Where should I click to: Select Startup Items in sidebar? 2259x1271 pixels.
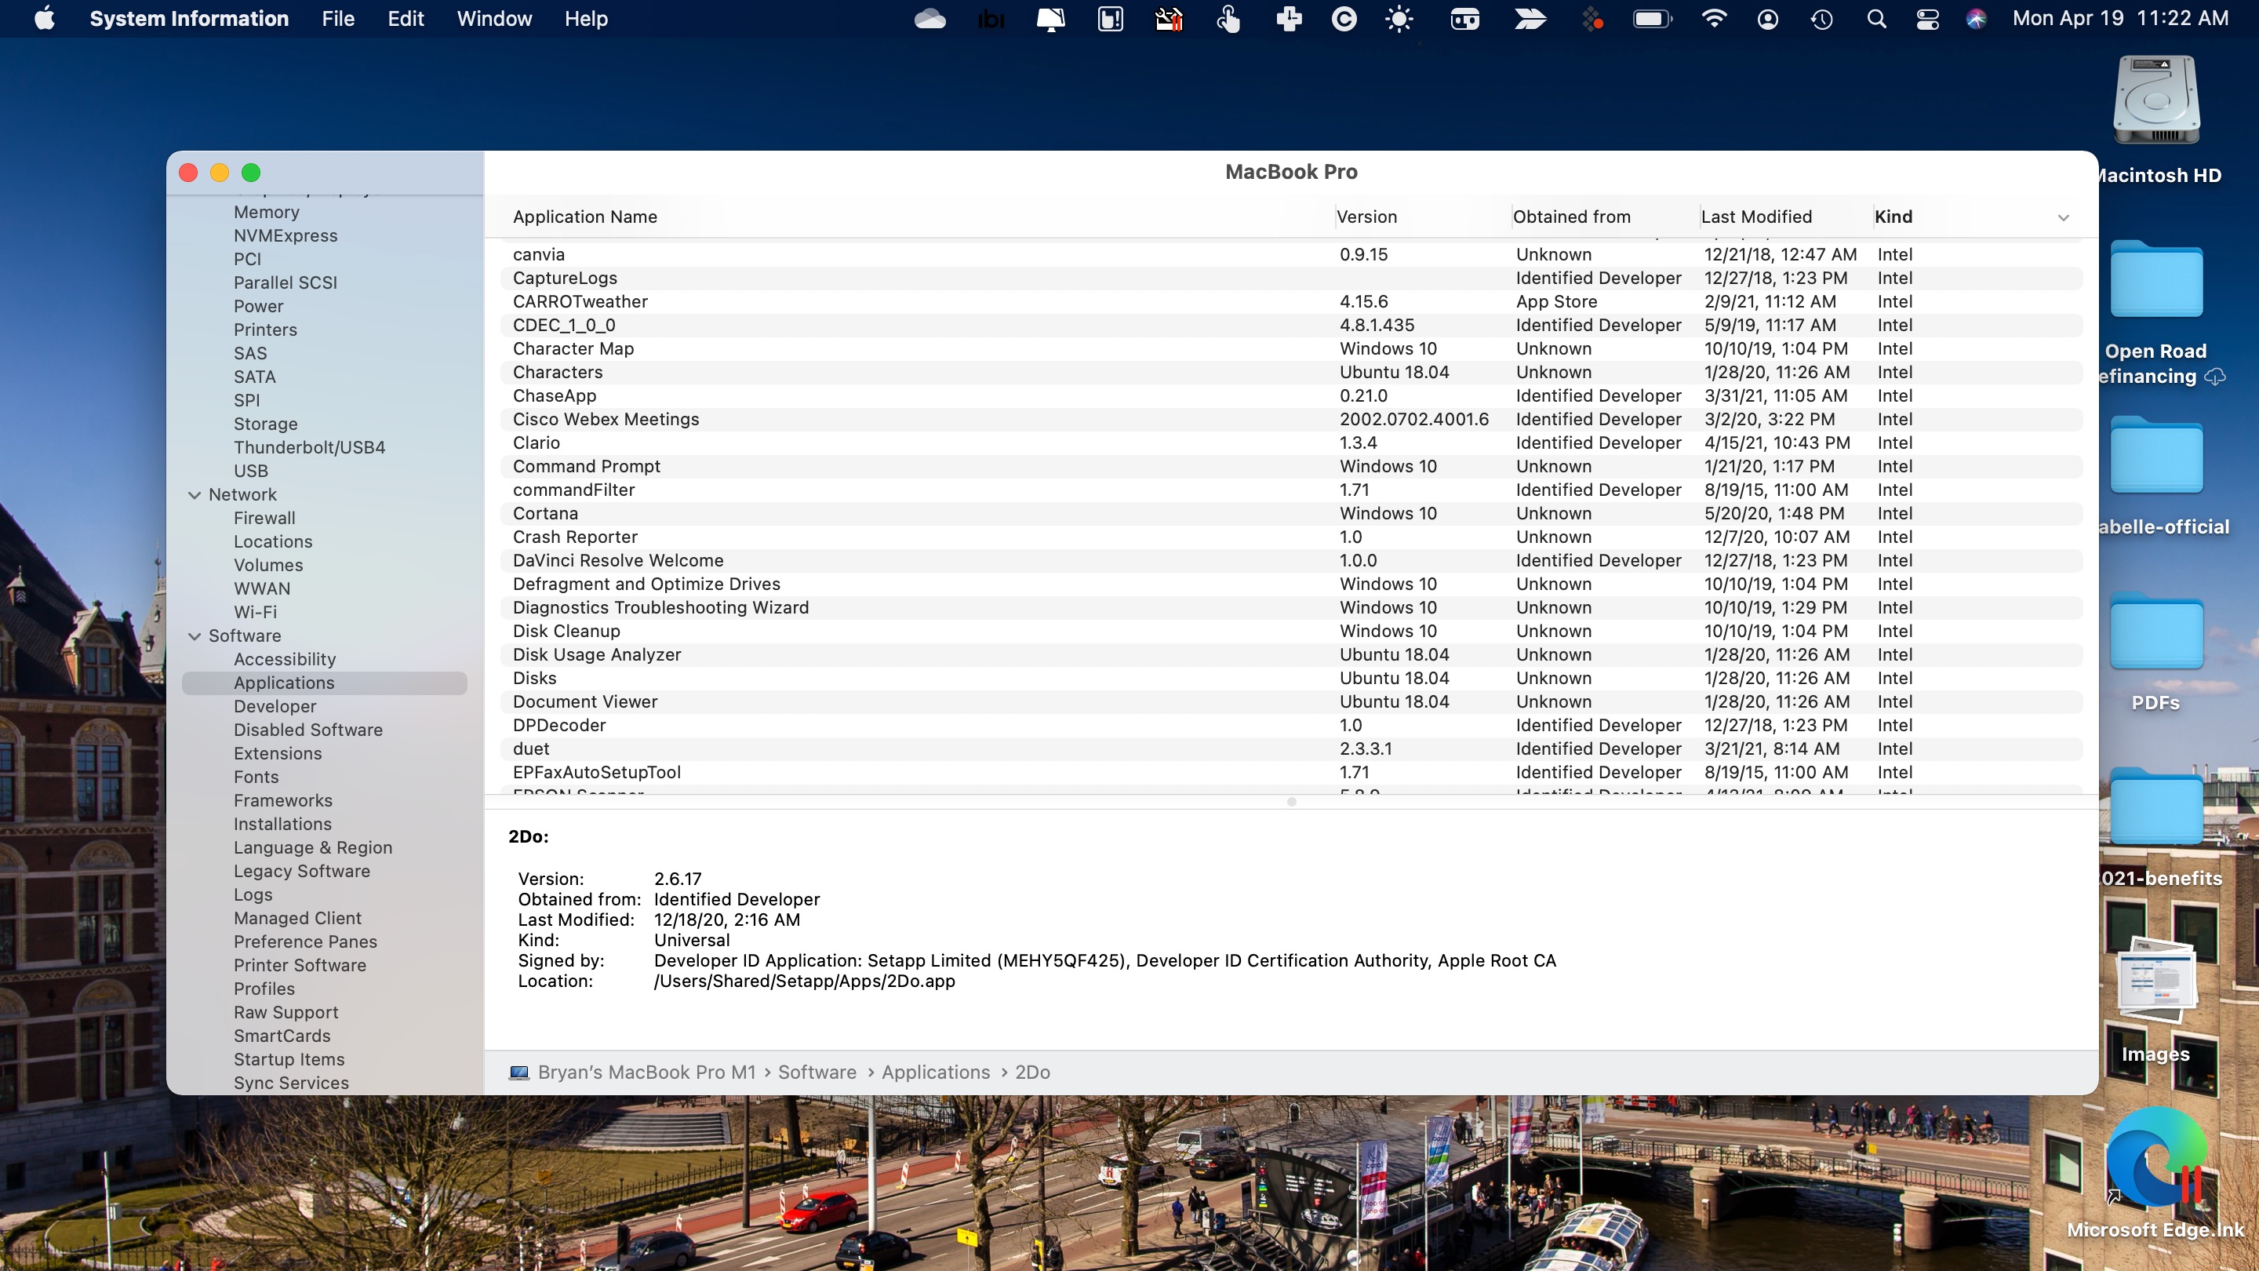(x=289, y=1060)
